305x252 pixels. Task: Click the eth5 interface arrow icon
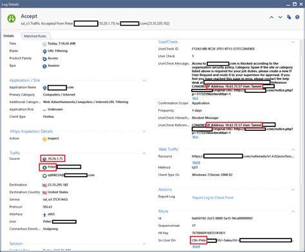click(x=44, y=215)
